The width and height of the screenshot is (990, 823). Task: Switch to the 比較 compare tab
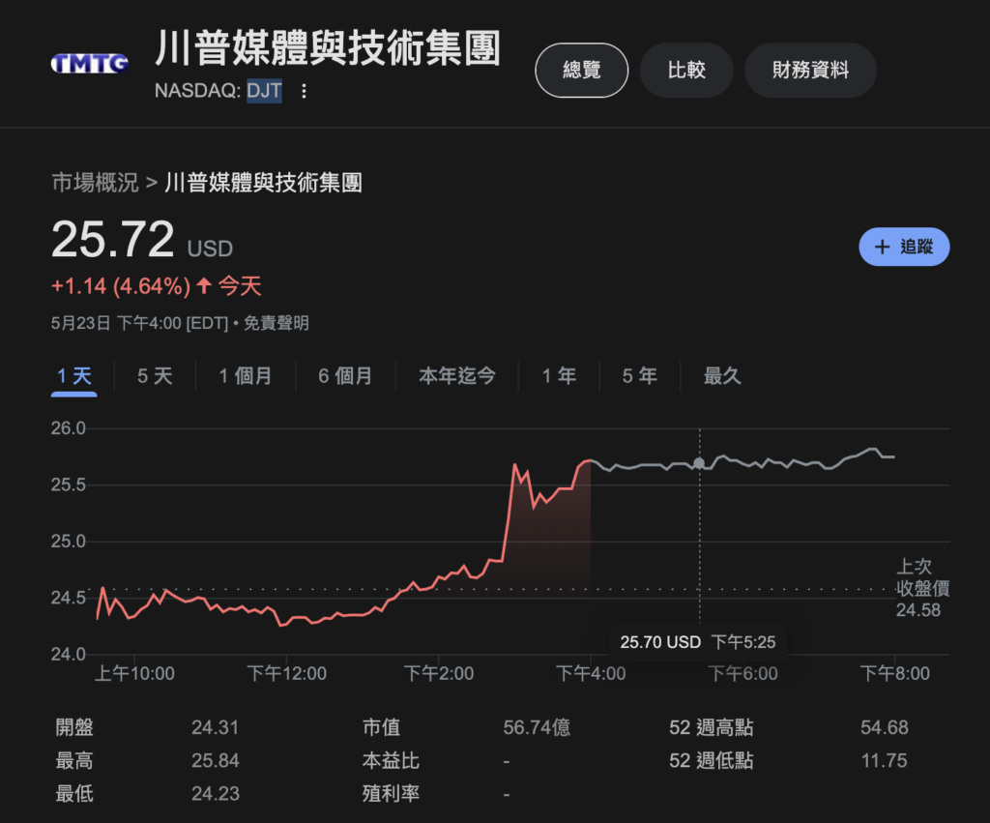[x=686, y=70]
